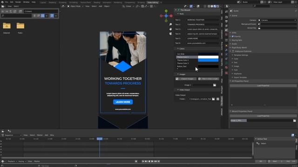The image size is (298, 167).
Task: Go to parent directory in file browser
Action: 11,11
